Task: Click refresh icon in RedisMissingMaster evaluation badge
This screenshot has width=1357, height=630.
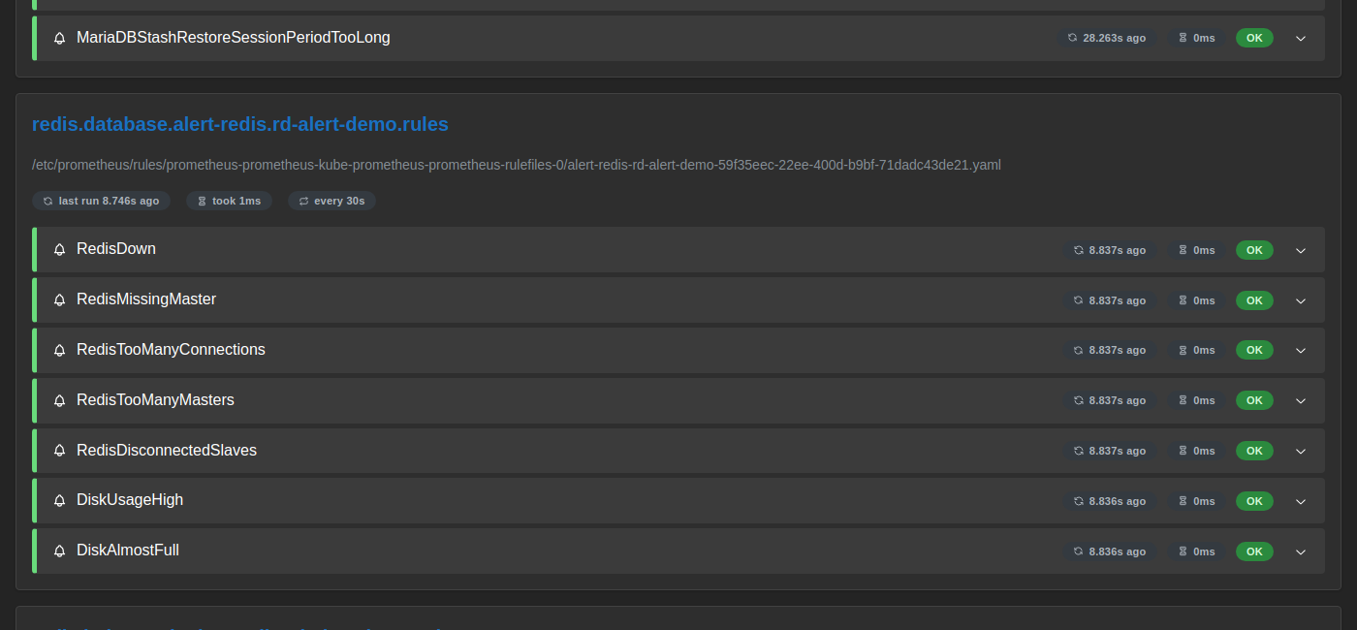Action: point(1078,300)
